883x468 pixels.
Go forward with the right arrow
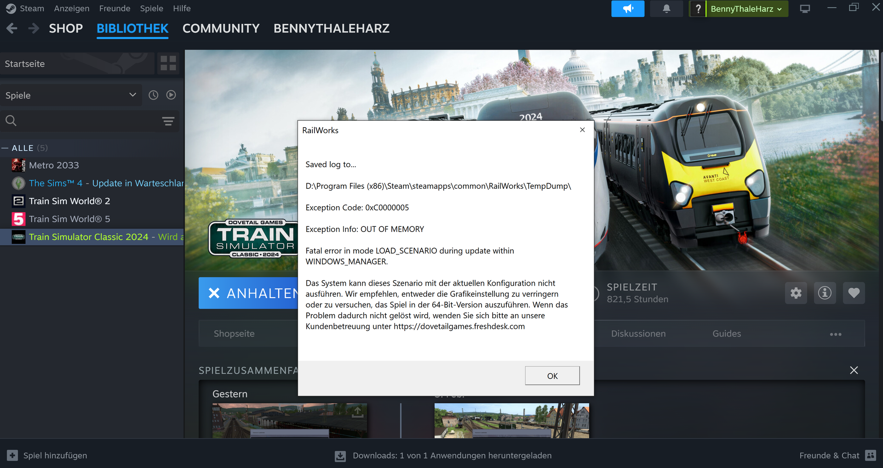(34, 28)
